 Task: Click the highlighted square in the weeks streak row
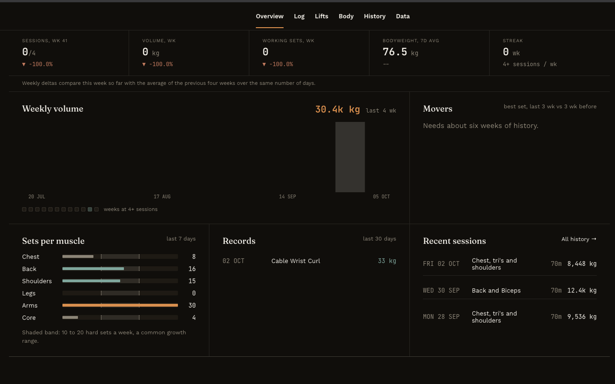[x=90, y=209]
